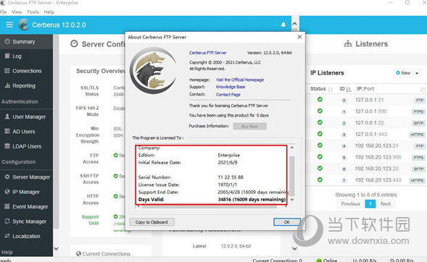Go to Summary in the sidebar

[26, 41]
